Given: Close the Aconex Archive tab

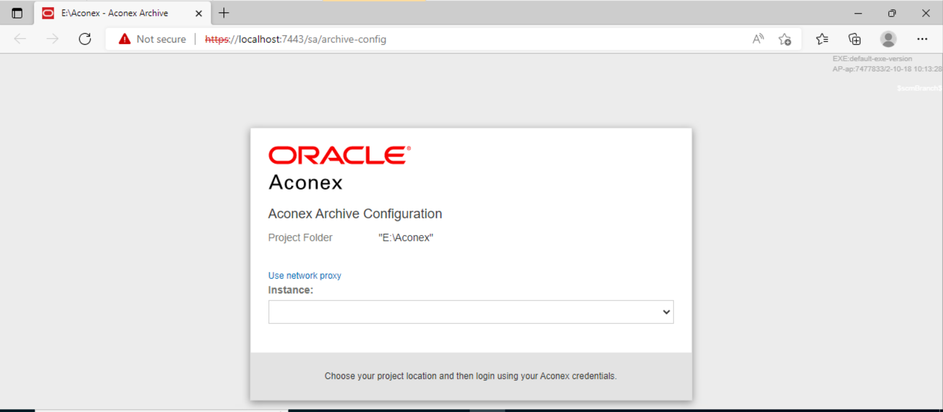Looking at the screenshot, I should (x=199, y=13).
